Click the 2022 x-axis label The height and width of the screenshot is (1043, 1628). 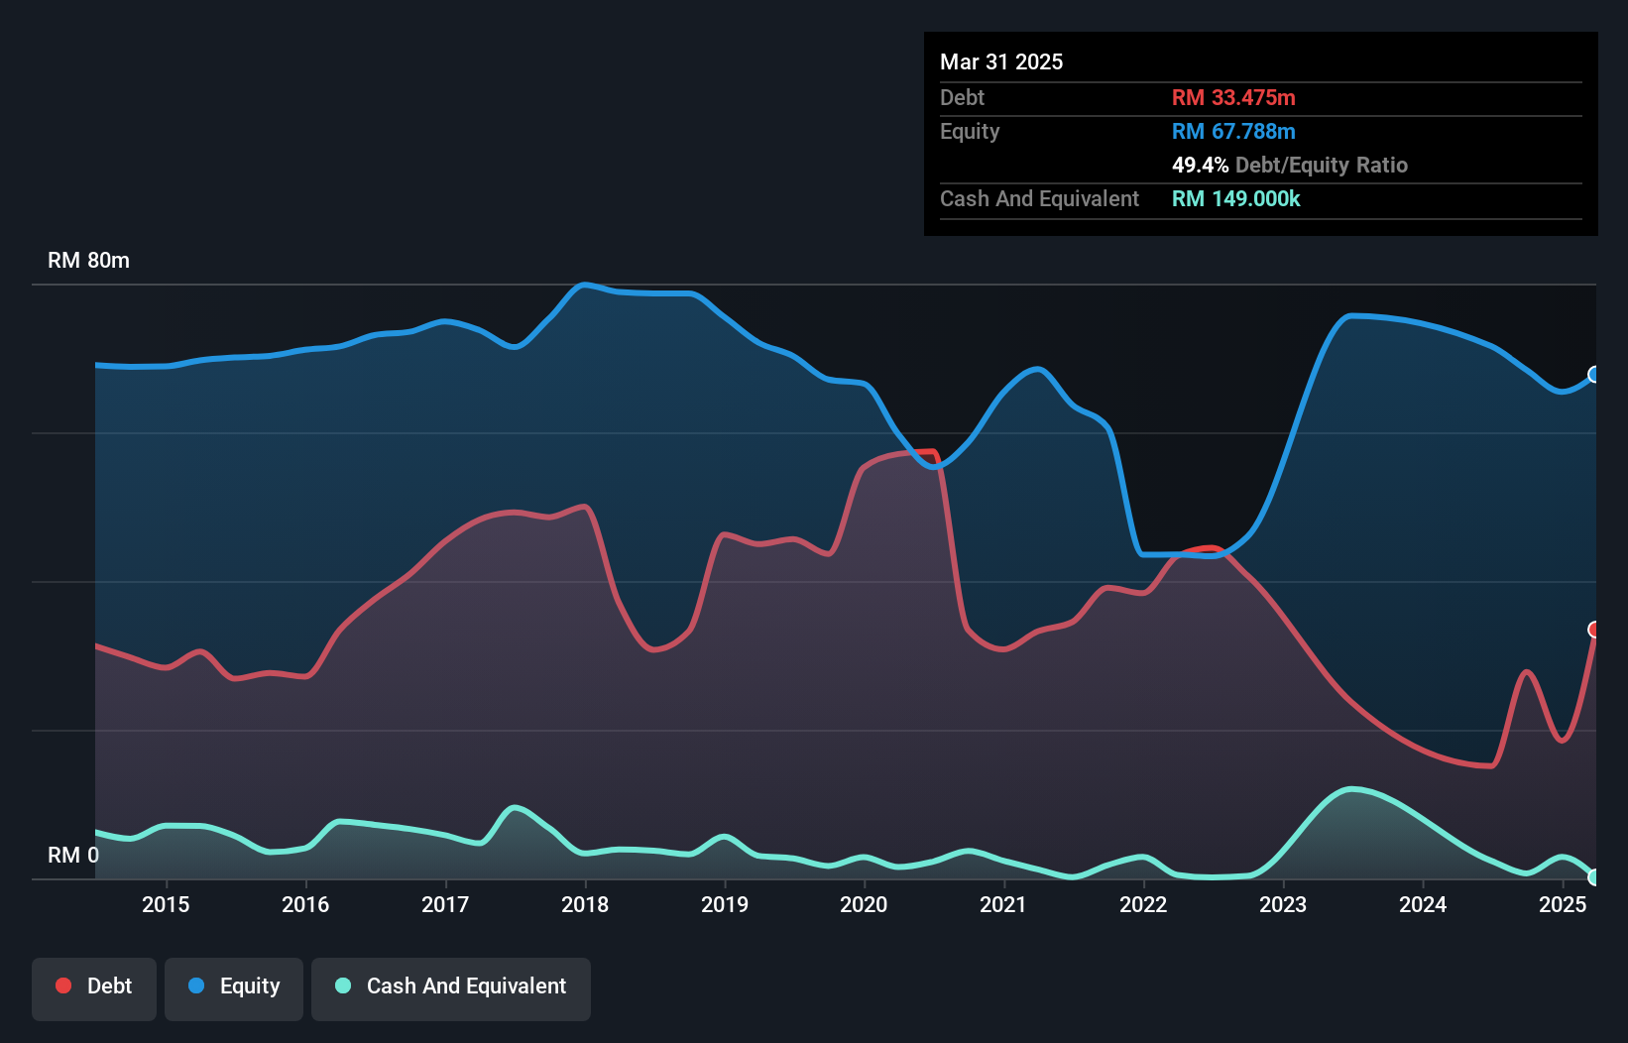pyautogui.click(x=1143, y=904)
